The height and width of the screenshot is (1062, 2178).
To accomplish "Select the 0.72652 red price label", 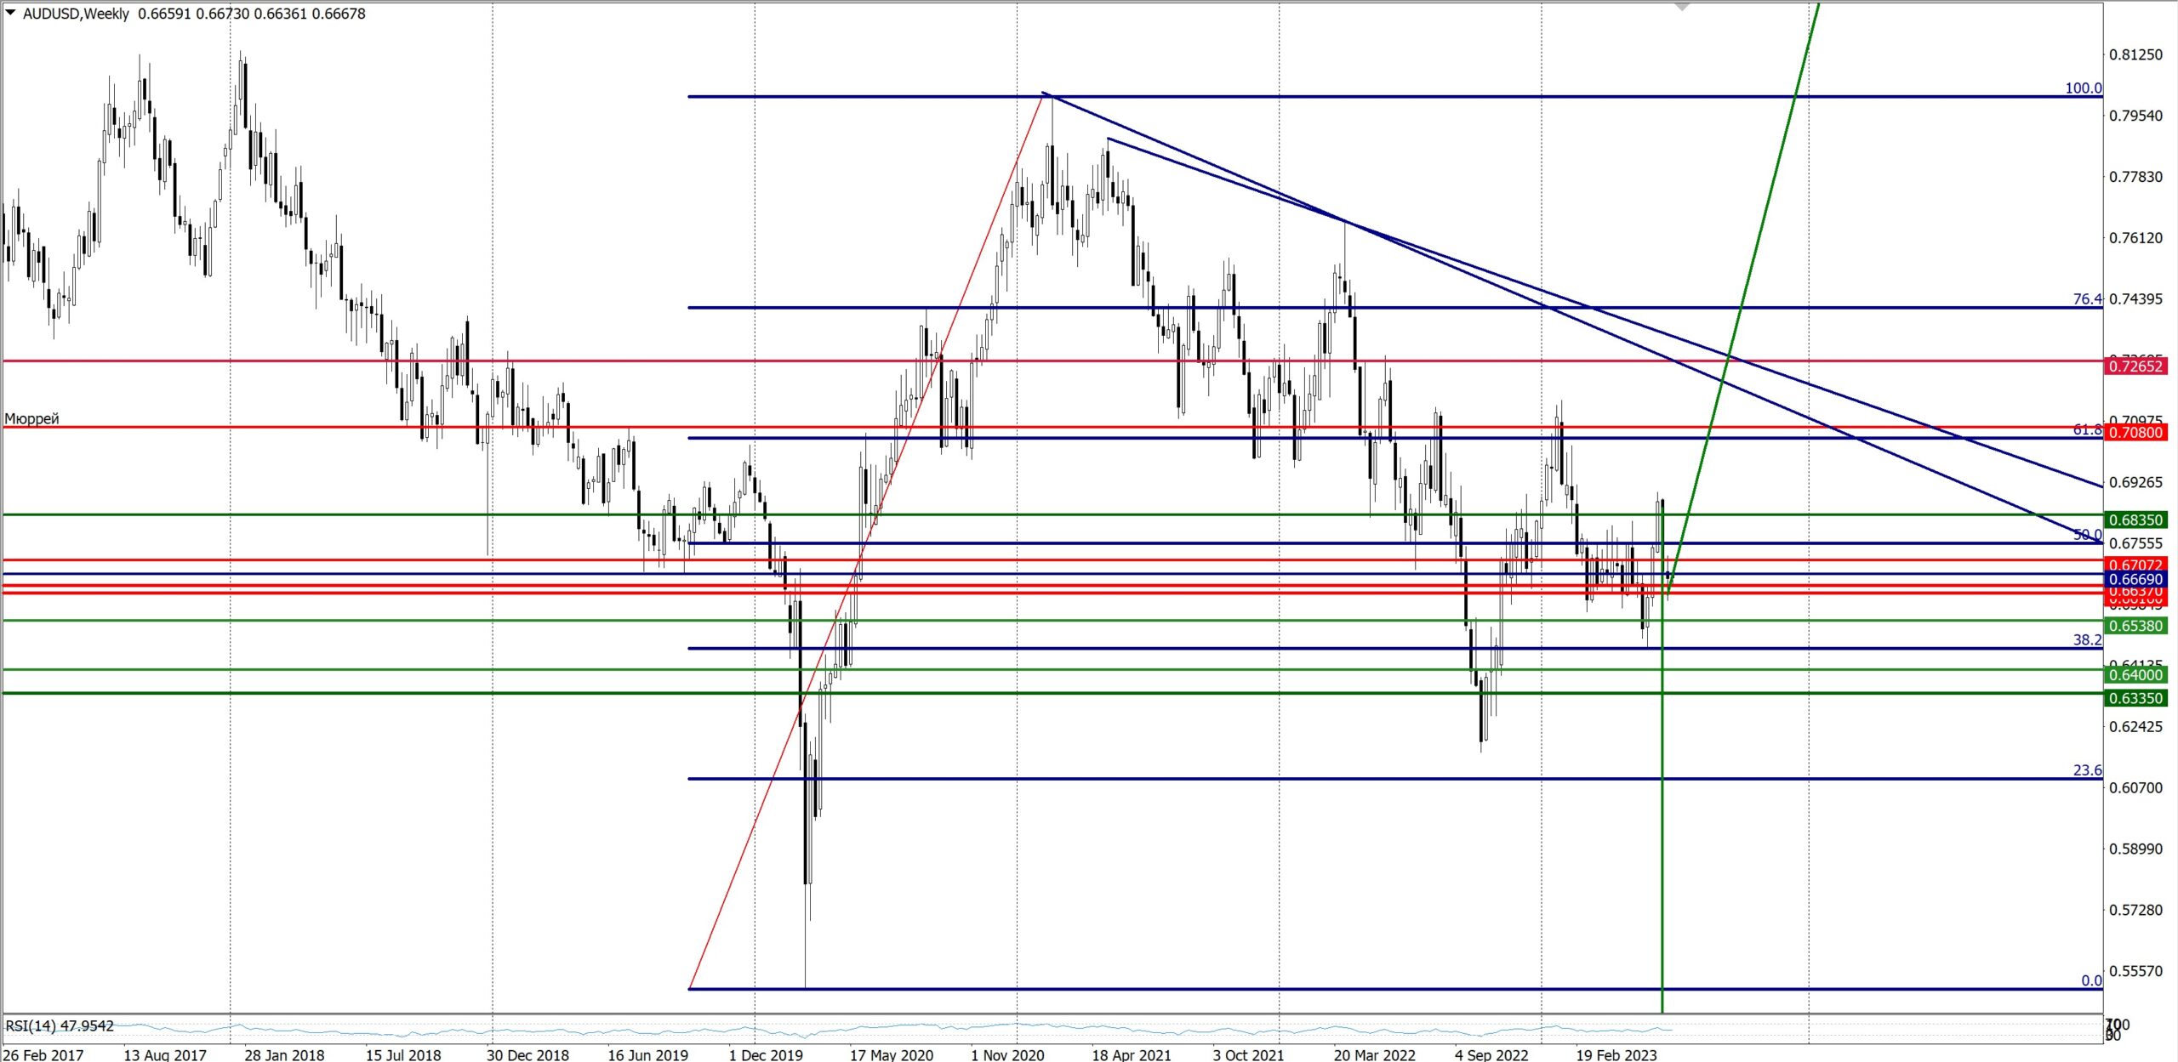I will (2135, 366).
